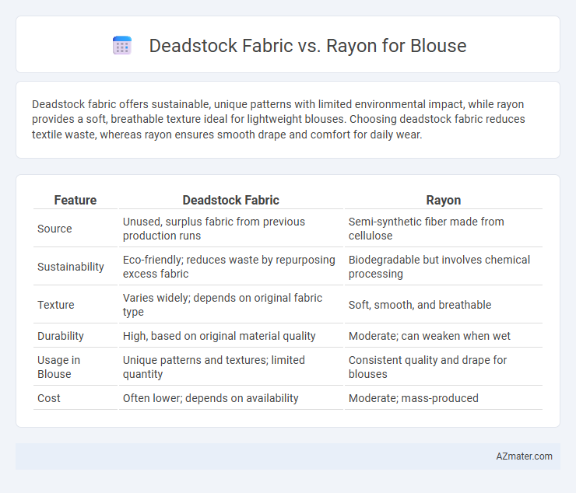
Task: Select the 'Rayon' column header
Action: [444, 200]
